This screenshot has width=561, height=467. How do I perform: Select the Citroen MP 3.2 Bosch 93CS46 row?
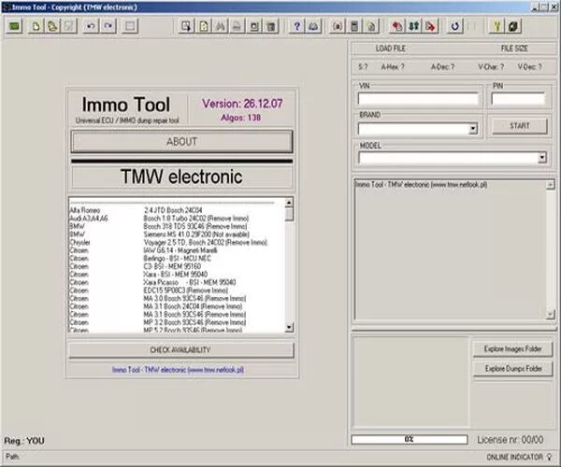[x=177, y=322]
